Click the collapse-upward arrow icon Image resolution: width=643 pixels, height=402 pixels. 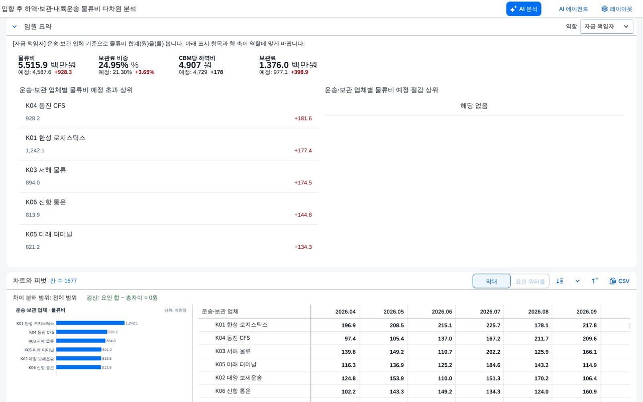click(x=595, y=281)
